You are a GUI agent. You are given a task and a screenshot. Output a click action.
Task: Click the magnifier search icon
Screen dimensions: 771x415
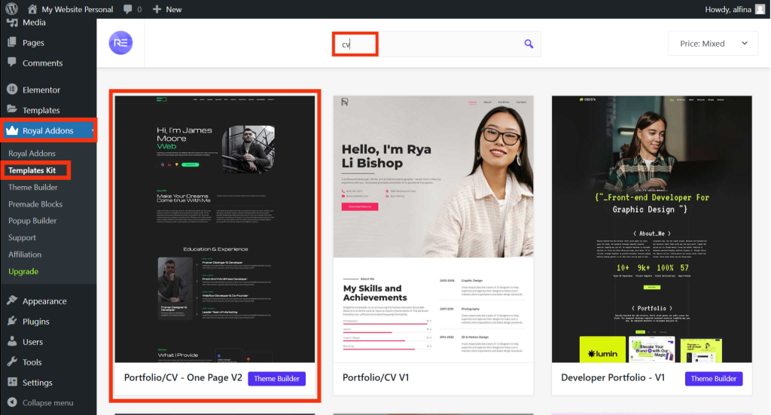[x=529, y=44]
